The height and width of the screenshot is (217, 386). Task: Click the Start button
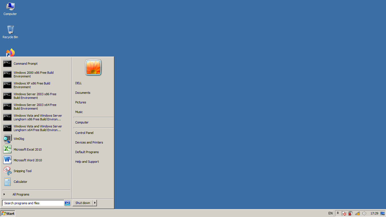tap(8, 213)
